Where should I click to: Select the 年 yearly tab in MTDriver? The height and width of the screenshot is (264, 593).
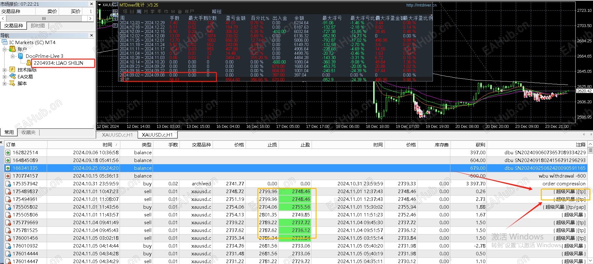click(x=159, y=11)
